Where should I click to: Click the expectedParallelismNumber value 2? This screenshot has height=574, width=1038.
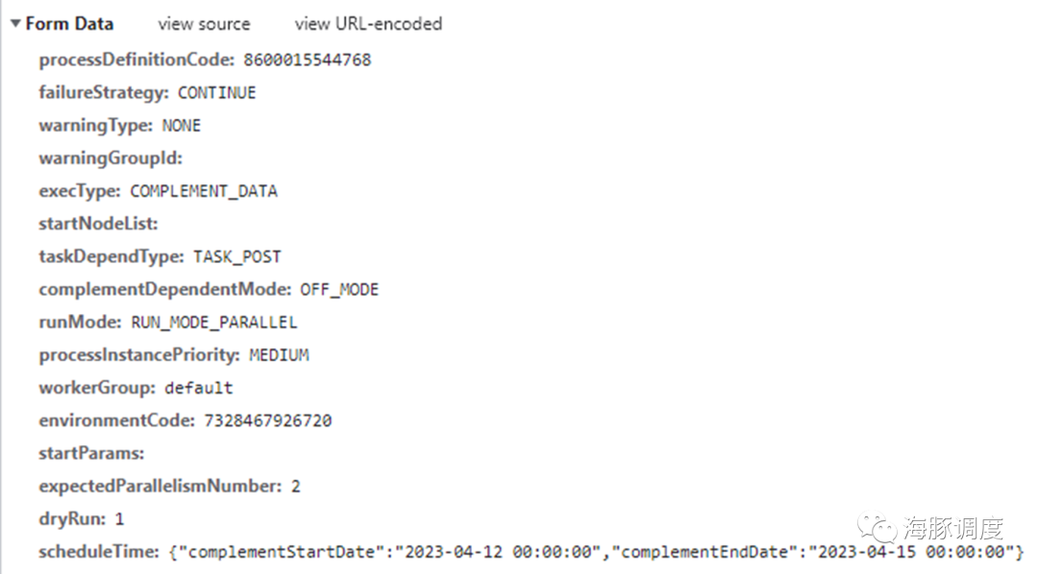click(296, 487)
